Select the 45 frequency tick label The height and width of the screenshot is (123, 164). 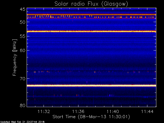point(23,9)
